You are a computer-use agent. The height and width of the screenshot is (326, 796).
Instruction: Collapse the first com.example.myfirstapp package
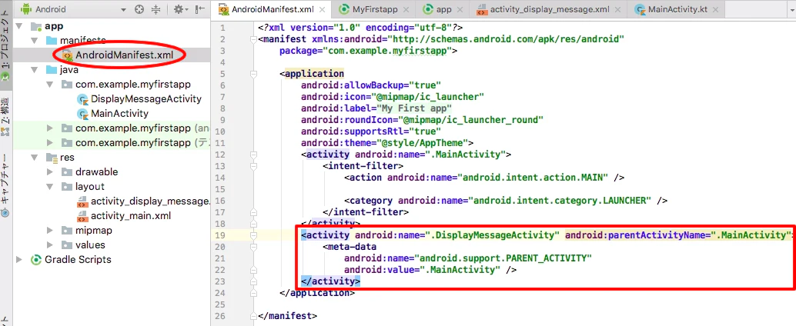(50, 85)
